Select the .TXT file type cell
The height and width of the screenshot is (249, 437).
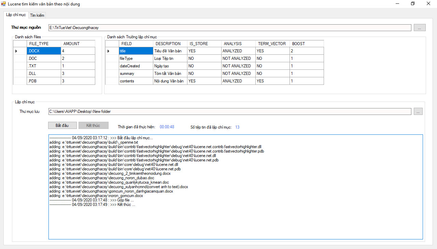44,66
